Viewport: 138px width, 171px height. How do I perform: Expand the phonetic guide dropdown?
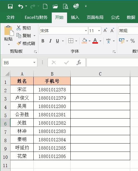(114, 41)
